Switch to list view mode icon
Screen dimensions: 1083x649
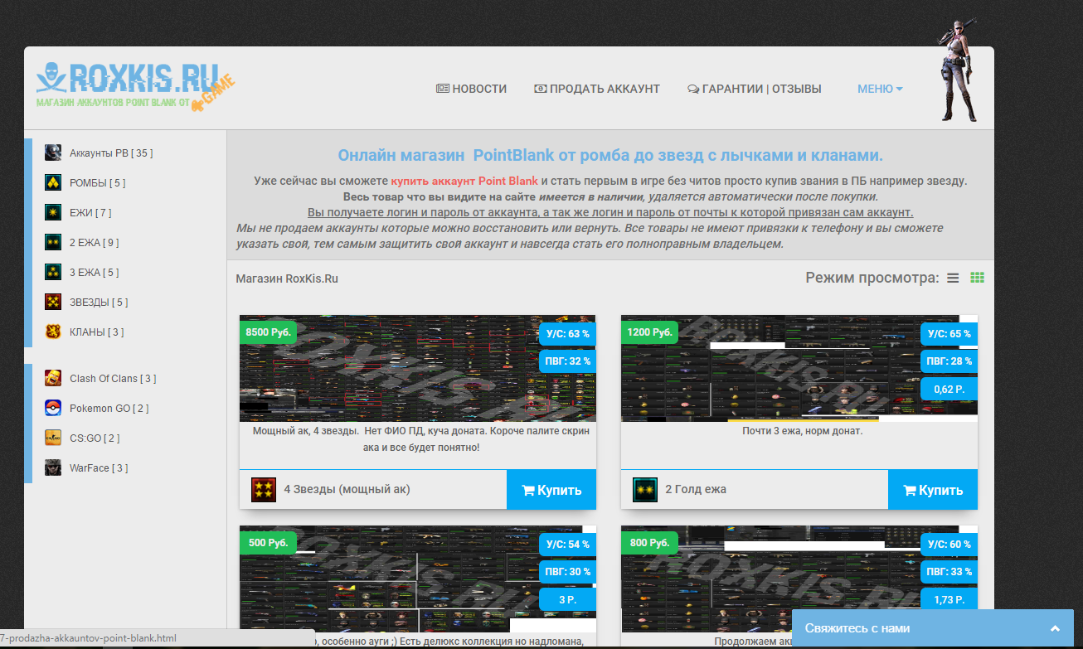pos(953,278)
